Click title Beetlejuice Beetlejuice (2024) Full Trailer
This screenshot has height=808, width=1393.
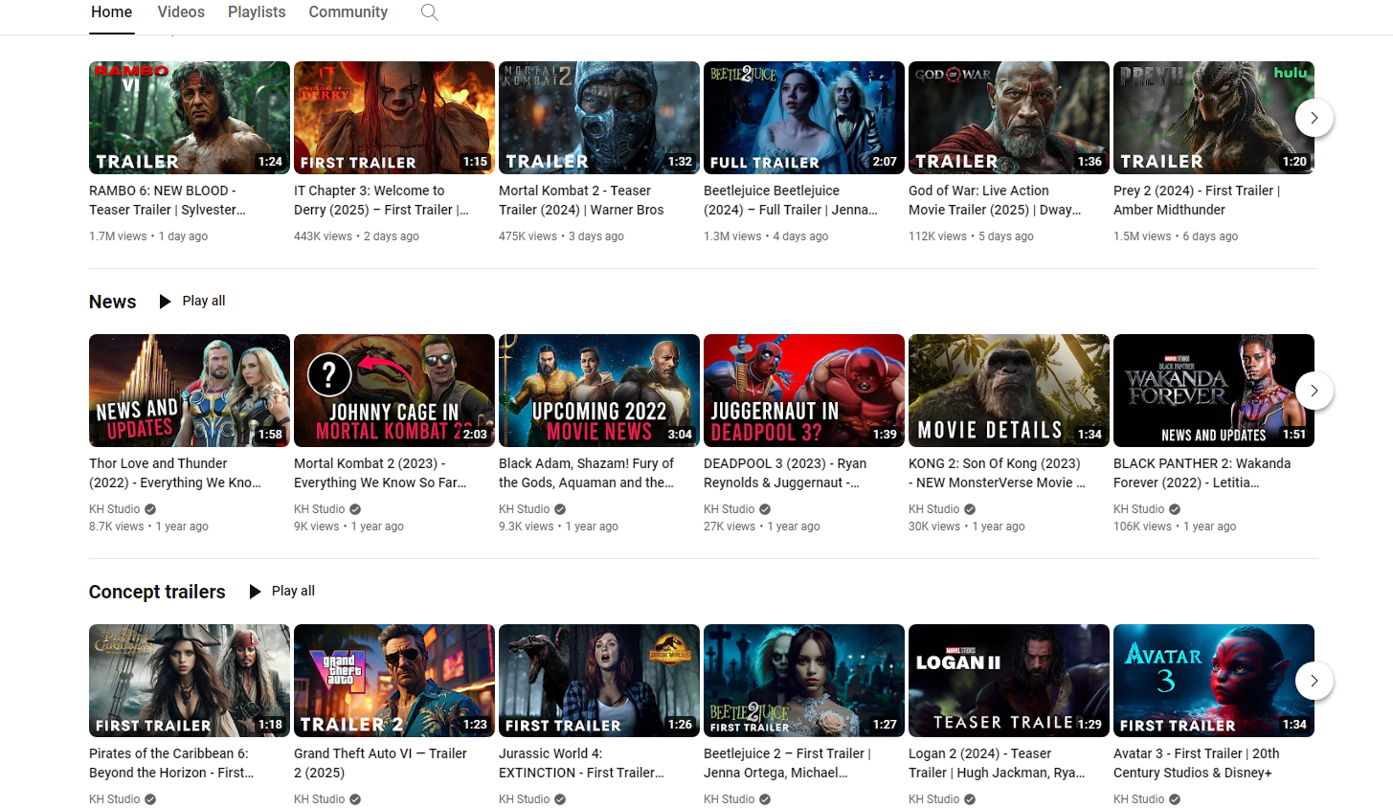tap(791, 200)
